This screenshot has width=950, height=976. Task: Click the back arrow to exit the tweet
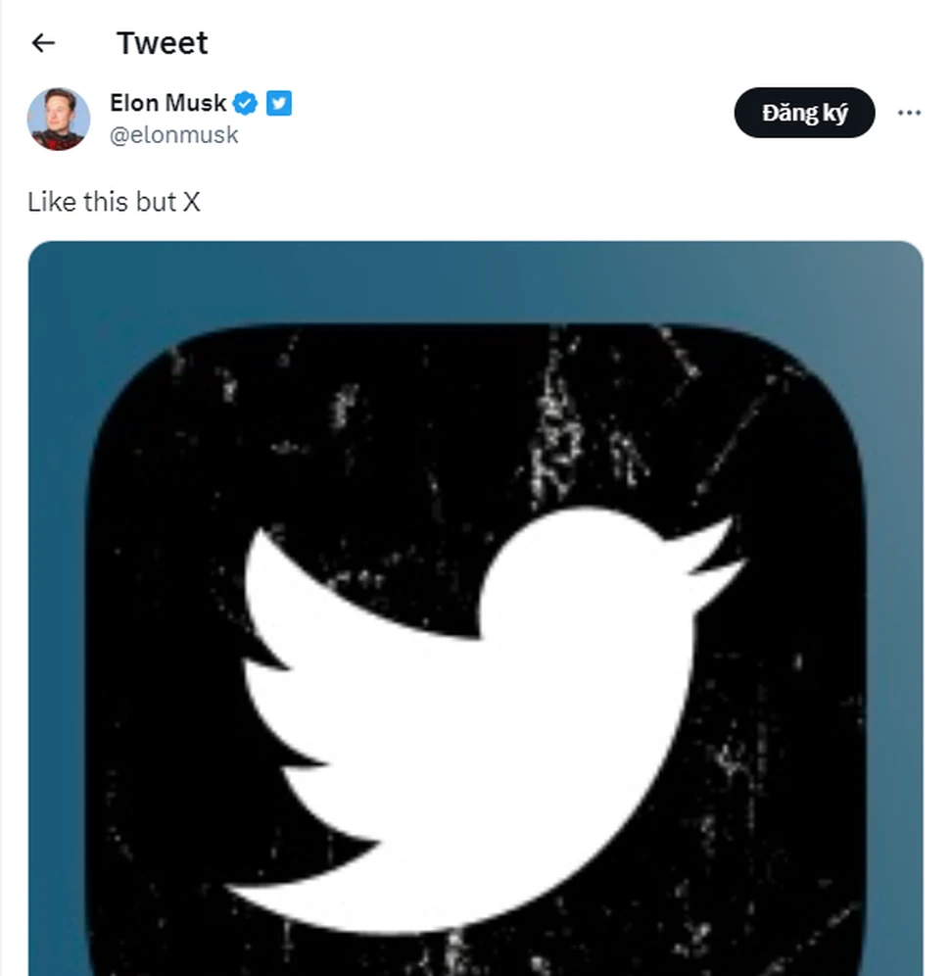(x=41, y=43)
